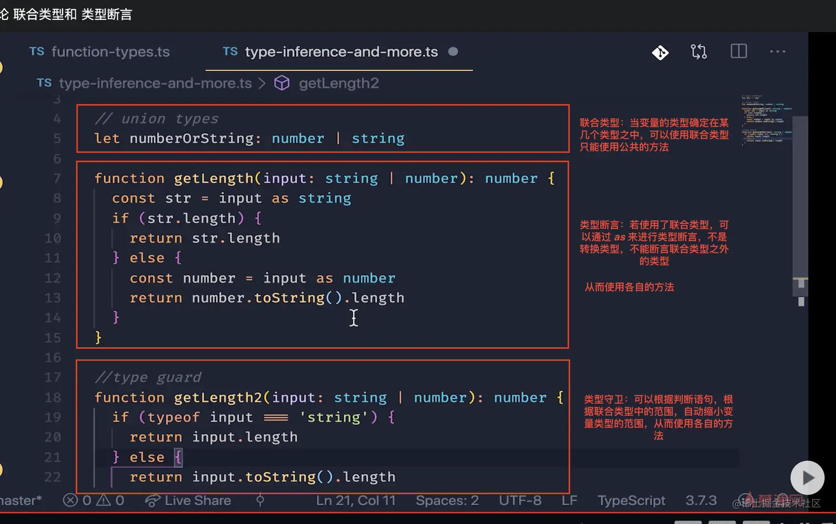Image resolution: width=836 pixels, height=524 pixels.
Task: Click the Ln 21, Col 11 cursor position
Action: [356, 501]
